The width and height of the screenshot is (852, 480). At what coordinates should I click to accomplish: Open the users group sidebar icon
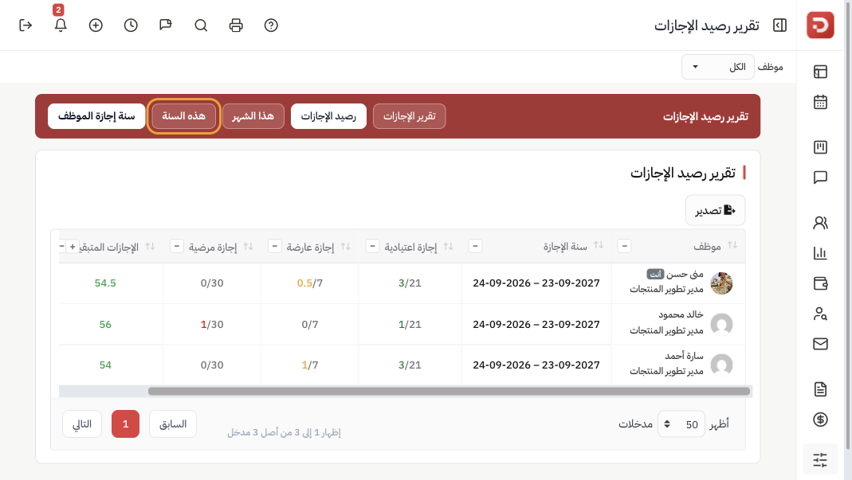coord(820,223)
